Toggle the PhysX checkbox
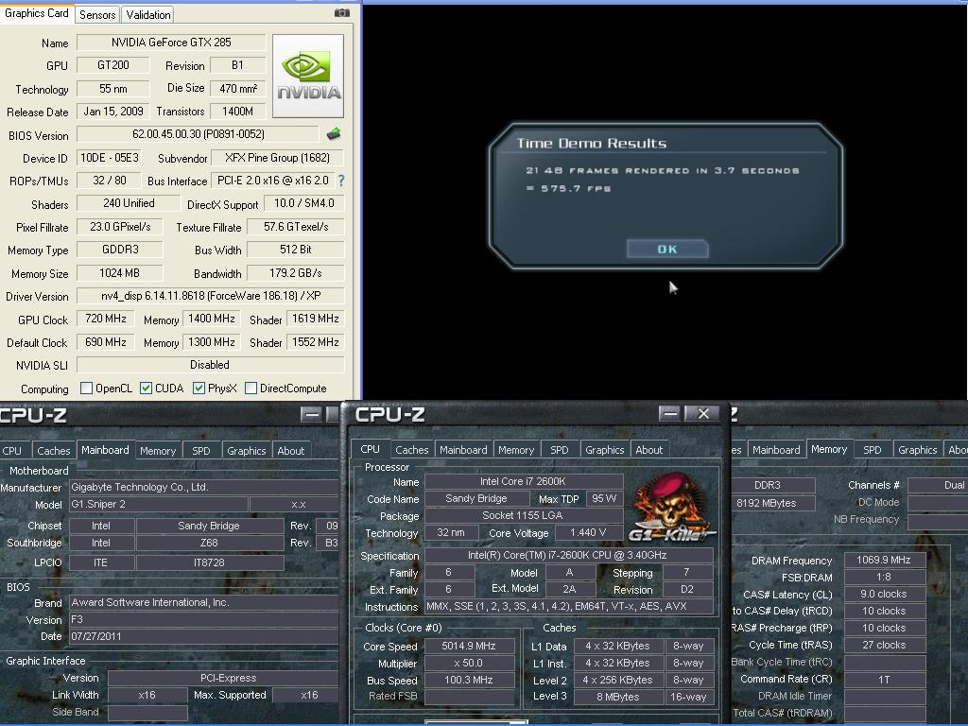This screenshot has height=726, width=968. pos(199,389)
